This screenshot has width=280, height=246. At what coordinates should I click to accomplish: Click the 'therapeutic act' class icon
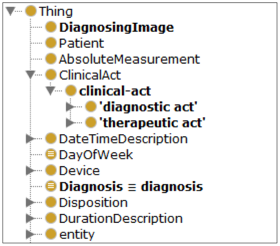click(91, 123)
